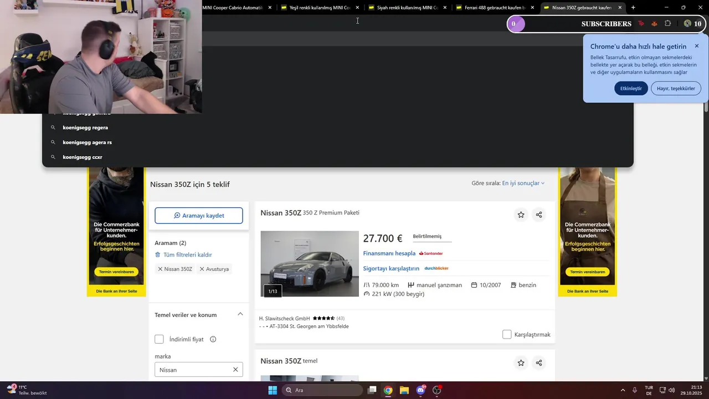Click the volume speaker tray icon
The image size is (709, 399).
point(672,390)
